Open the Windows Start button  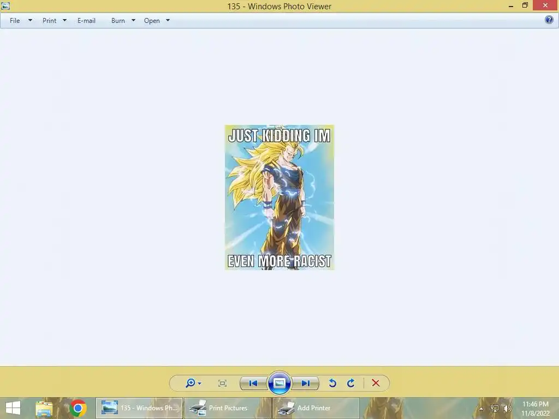point(13,408)
